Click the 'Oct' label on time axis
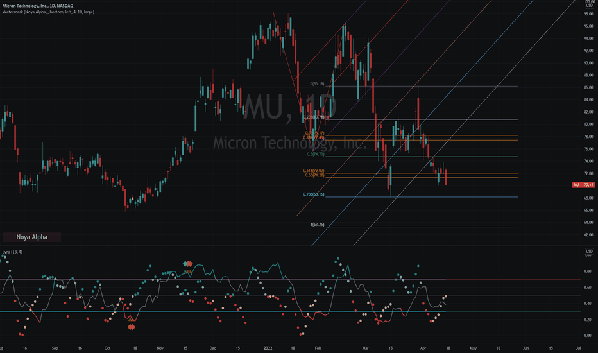Viewport: 598px width, 353px height. 108,348
